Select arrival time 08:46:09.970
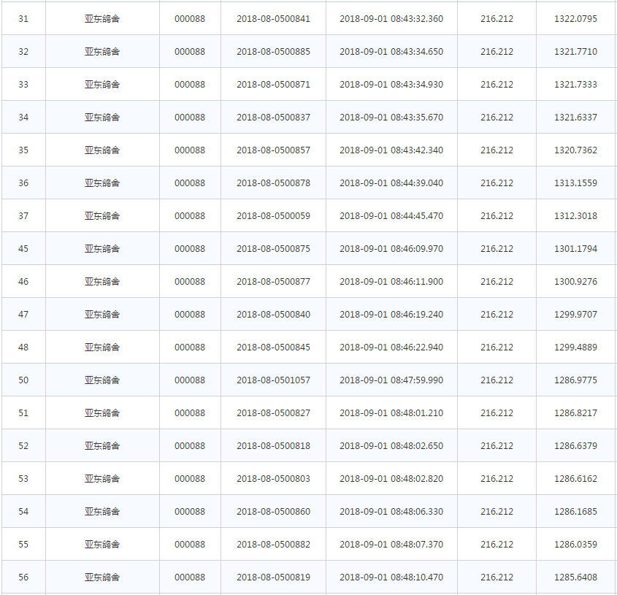Image resolution: width=617 pixels, height=595 pixels. tap(417, 249)
